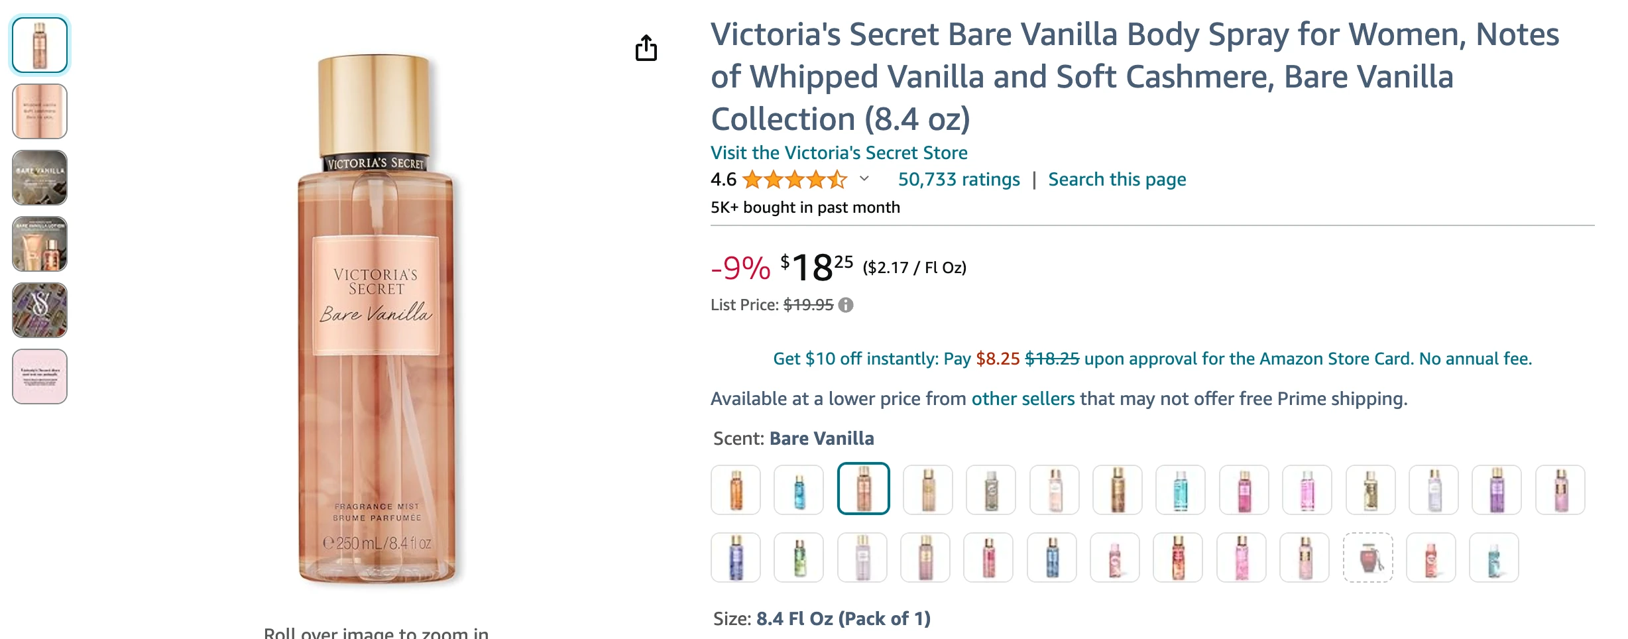Screen dimensions: 1628x639
Task: View the BARE VANILLA notes thumbnail image
Action: pos(40,178)
